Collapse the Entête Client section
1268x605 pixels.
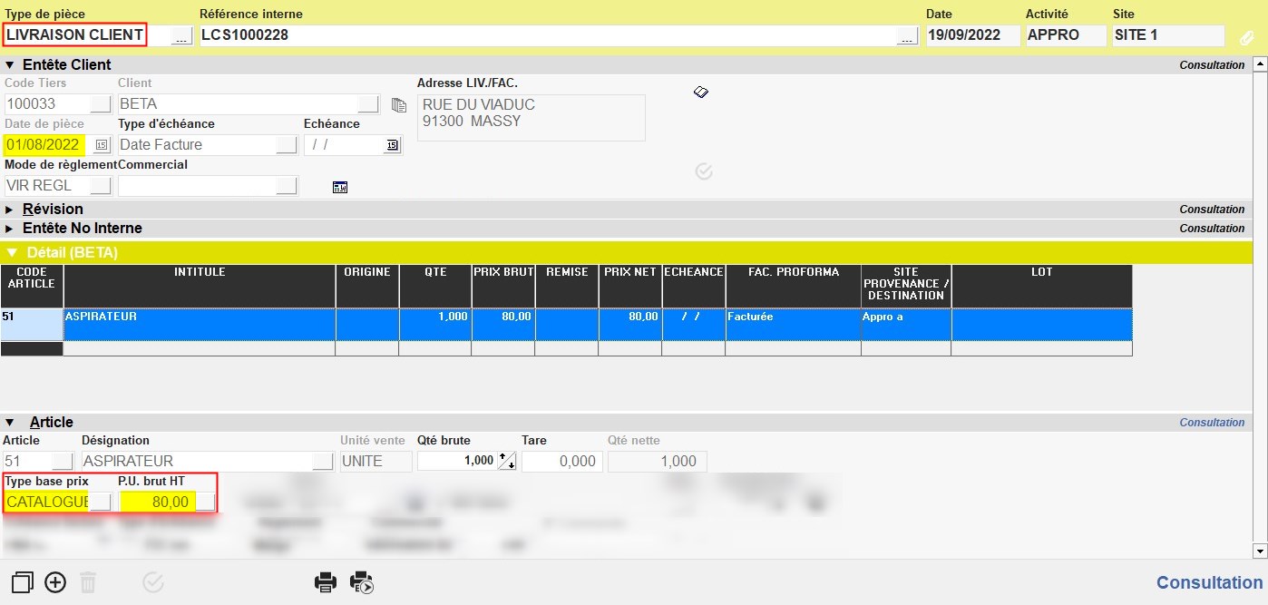10,65
